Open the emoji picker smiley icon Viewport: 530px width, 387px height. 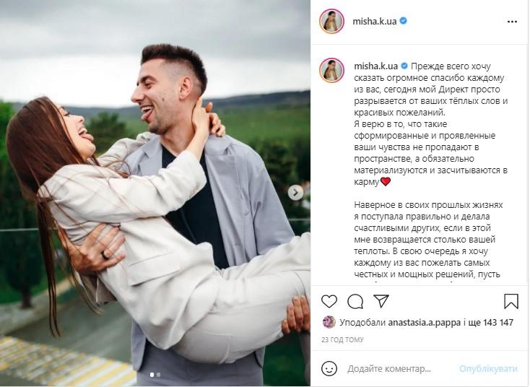click(329, 368)
